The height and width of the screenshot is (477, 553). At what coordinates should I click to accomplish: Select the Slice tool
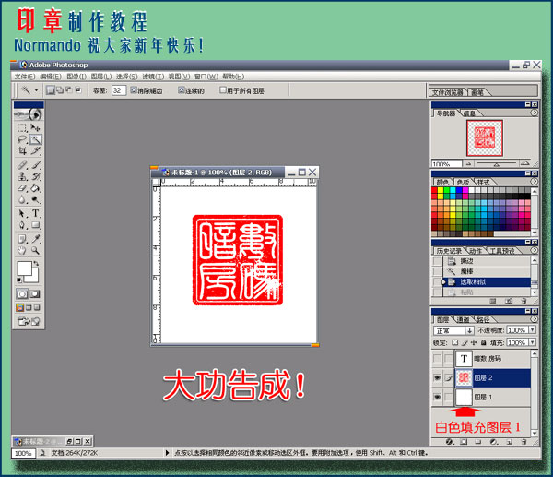pyautogui.click(x=36, y=150)
